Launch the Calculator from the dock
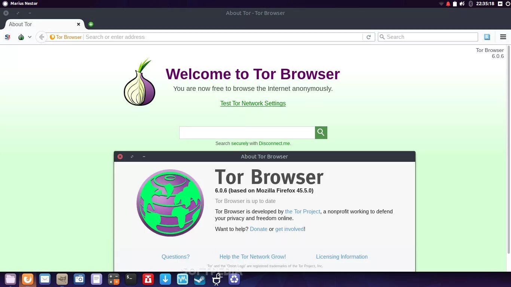 pos(114,279)
